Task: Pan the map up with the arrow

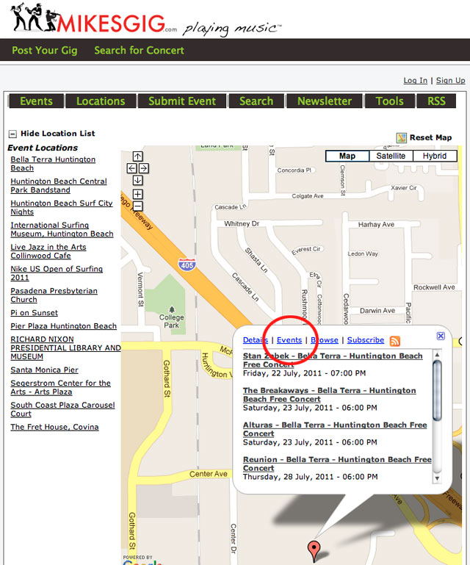Action: [137, 156]
